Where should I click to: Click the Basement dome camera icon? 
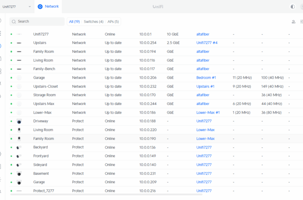[19, 174]
